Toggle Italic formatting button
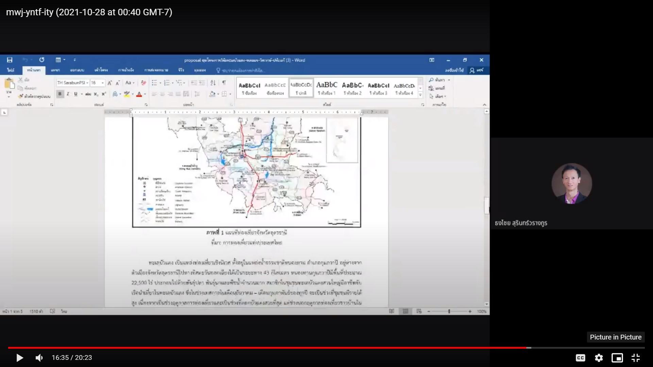 (68, 94)
